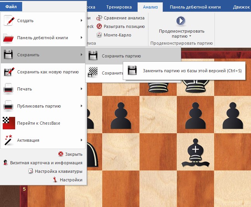
Task: Expand the Печать submenu arrow
Action: (81, 89)
